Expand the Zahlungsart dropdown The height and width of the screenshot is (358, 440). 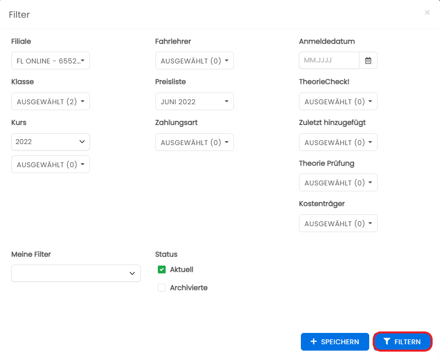click(195, 142)
